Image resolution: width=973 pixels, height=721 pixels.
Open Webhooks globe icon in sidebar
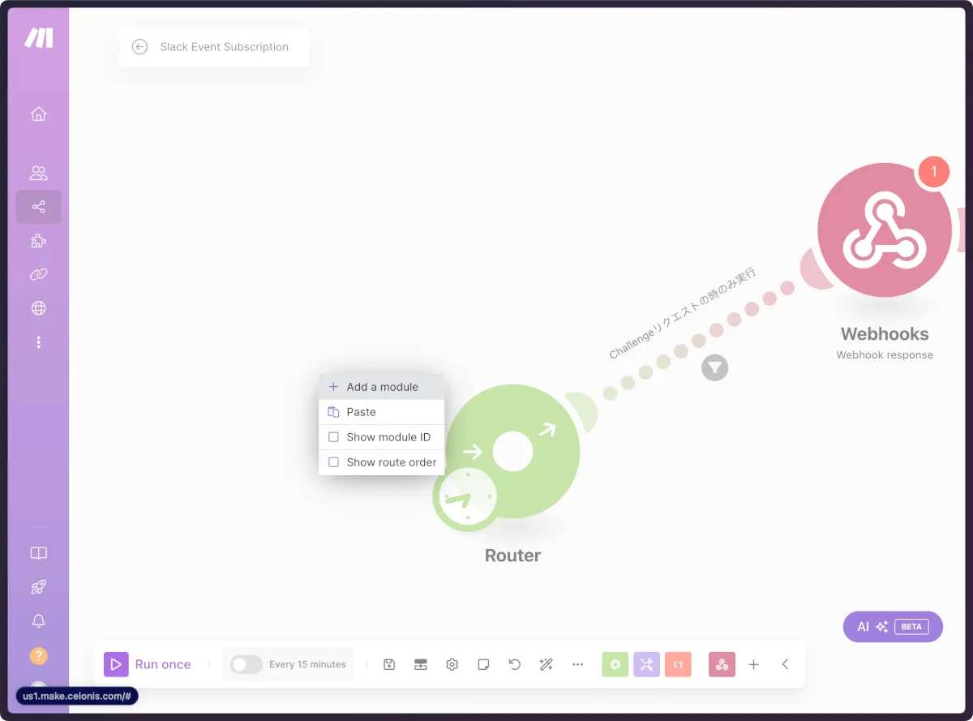38,308
